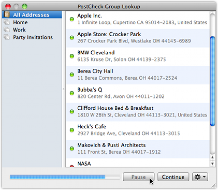Image resolution: width=218 pixels, height=190 pixels.
Task: Click the lookup progress bar
Action: (x=65, y=177)
